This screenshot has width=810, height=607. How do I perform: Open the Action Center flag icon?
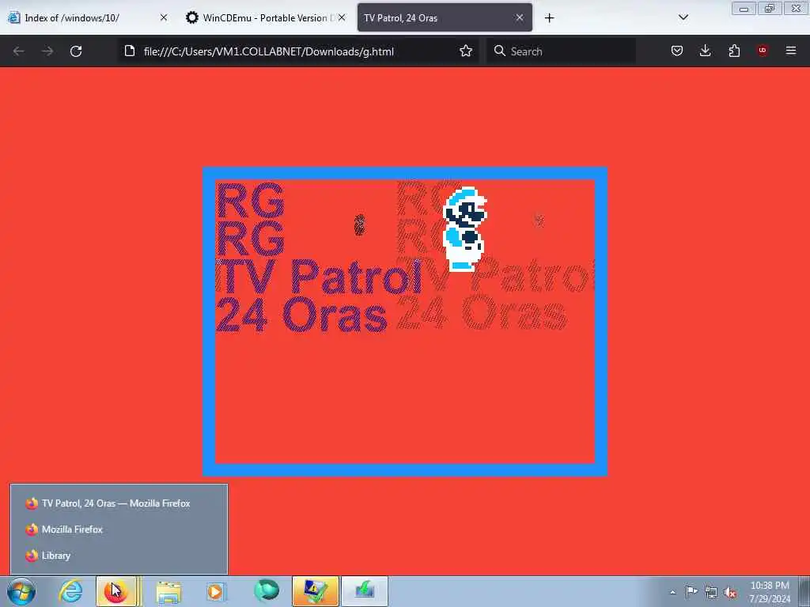click(x=691, y=591)
